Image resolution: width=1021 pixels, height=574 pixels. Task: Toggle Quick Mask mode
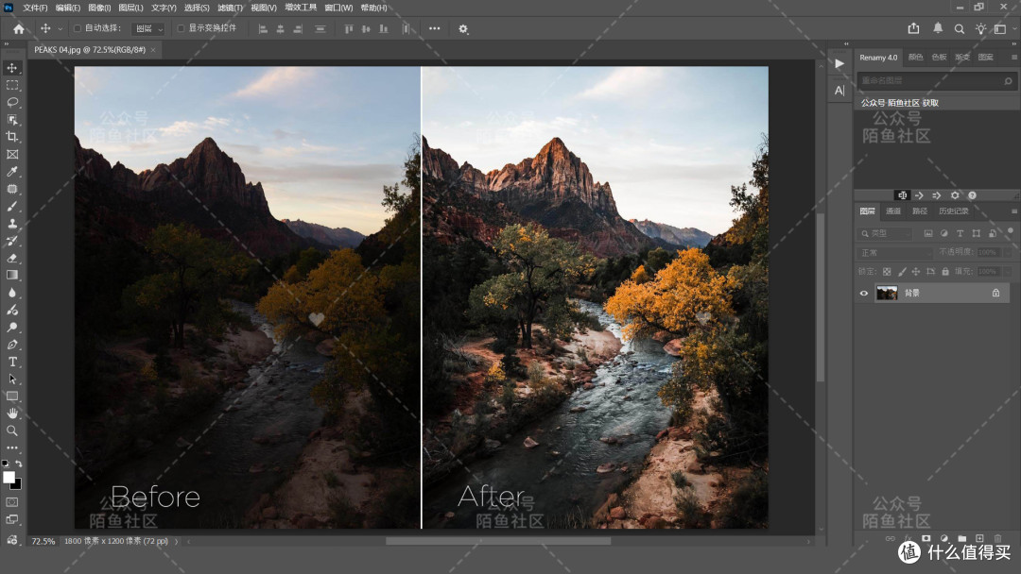[x=12, y=502]
